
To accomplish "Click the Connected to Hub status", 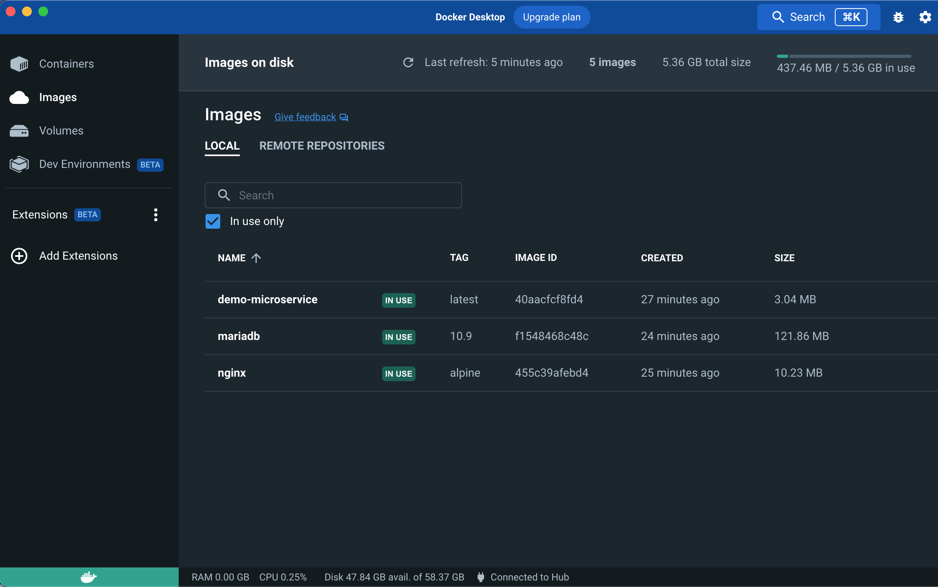I will pos(530,577).
